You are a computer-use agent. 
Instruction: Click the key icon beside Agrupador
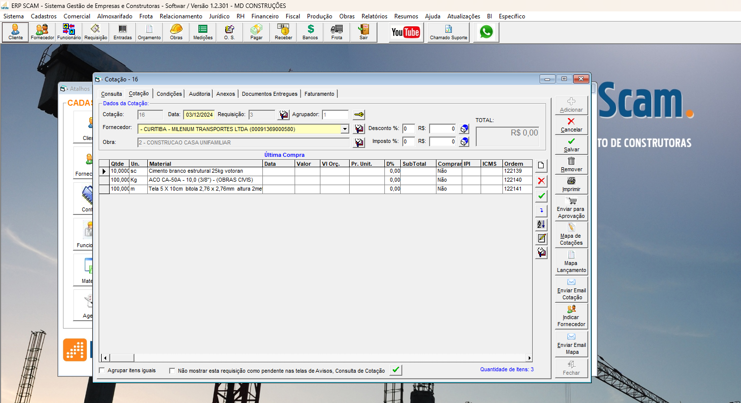[359, 115]
